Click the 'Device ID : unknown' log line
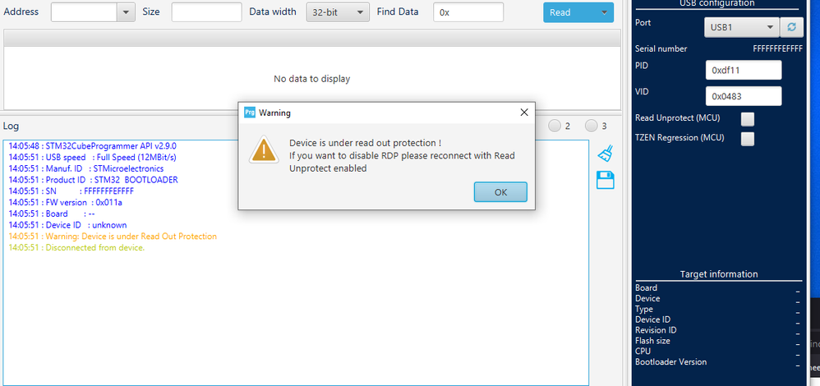Image resolution: width=820 pixels, height=386 pixels. [x=67, y=225]
